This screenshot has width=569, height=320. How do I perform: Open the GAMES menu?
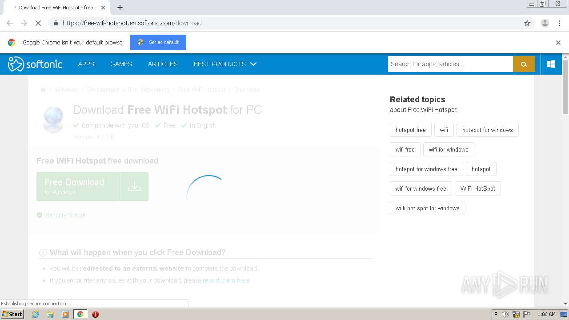pos(121,64)
